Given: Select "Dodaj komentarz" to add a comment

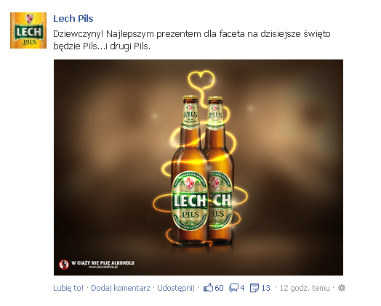Looking at the screenshot, I should click(120, 288).
